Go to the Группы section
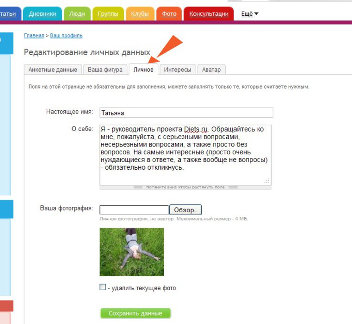Image resolution: width=352 pixels, height=324 pixels. [108, 14]
